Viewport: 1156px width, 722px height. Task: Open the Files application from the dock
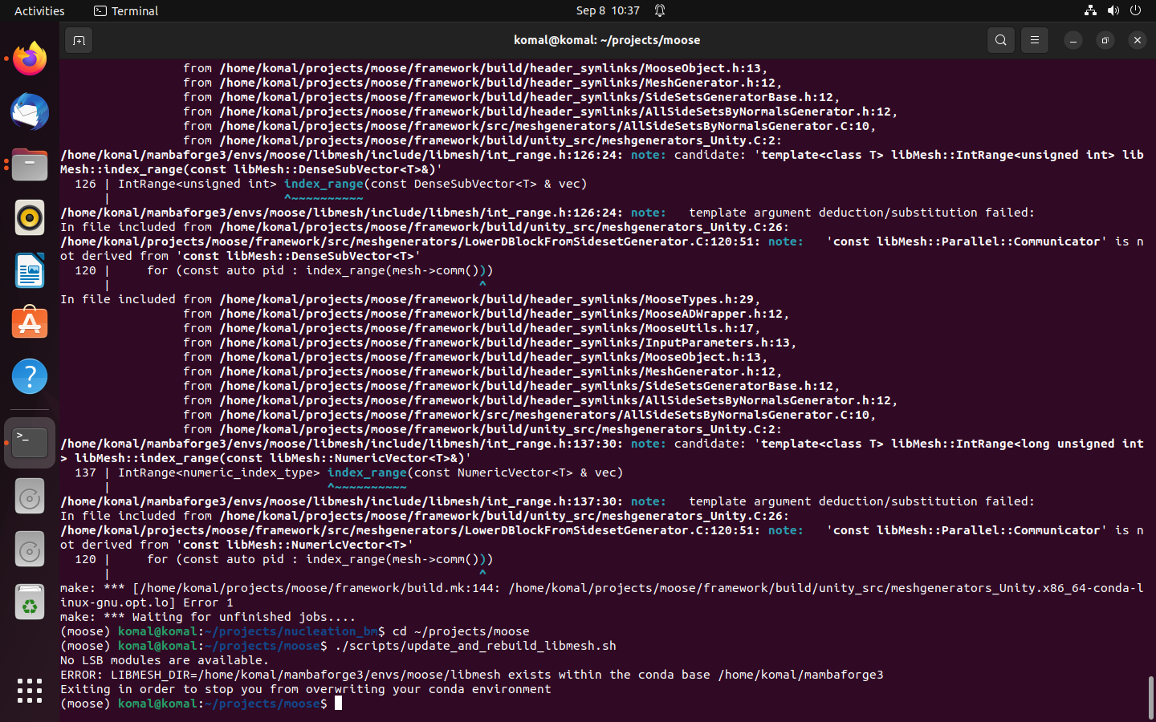point(29,164)
